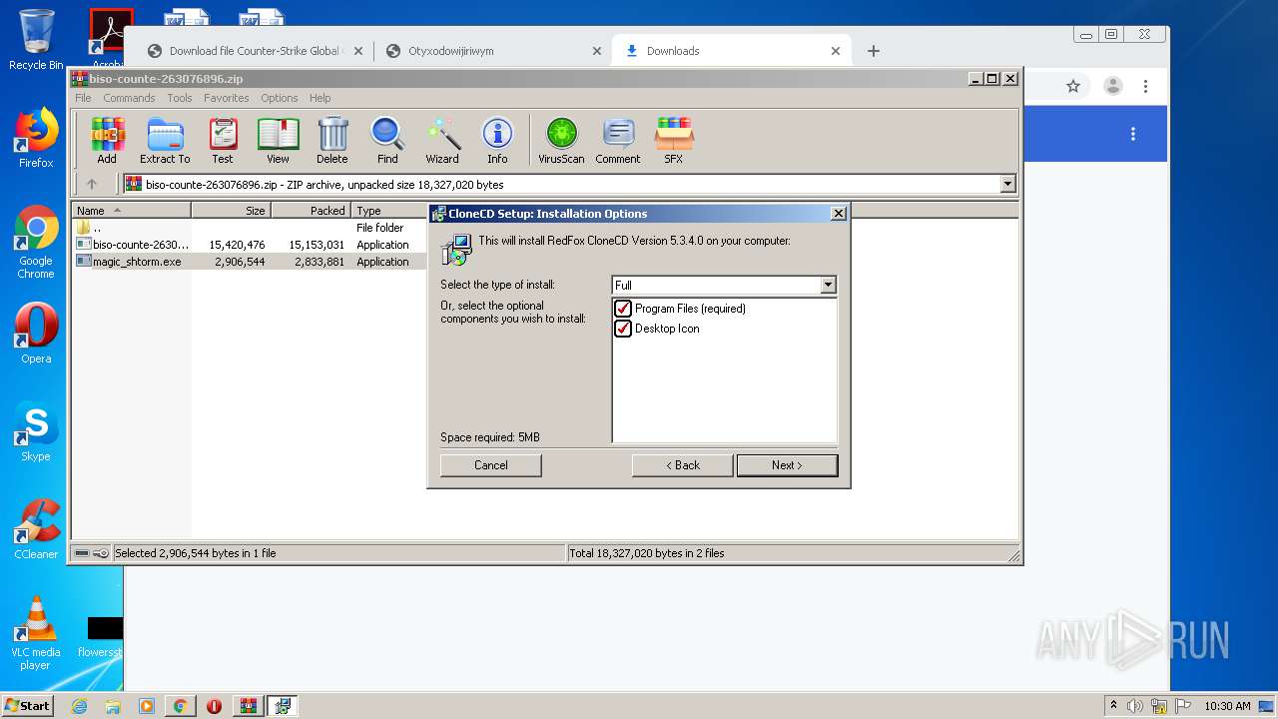1278x719 pixels.
Task: Click flowersst desktop file icon
Action: click(100, 636)
